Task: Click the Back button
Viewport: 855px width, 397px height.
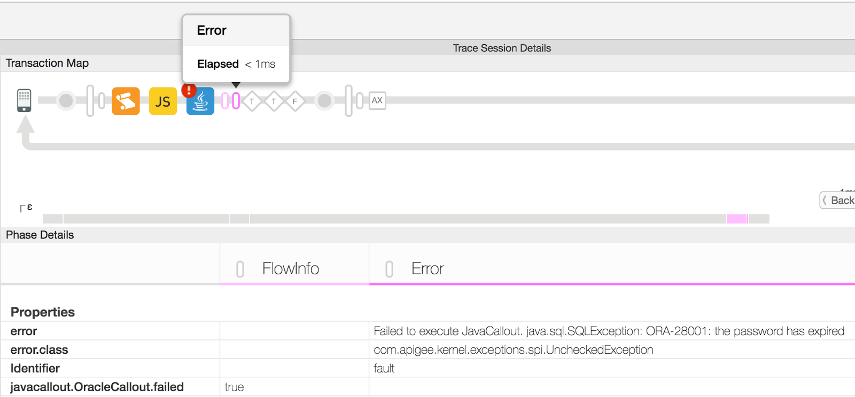Action: click(838, 200)
